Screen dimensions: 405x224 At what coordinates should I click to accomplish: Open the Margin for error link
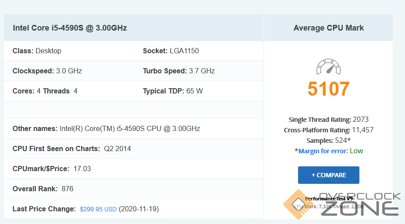[323, 151]
